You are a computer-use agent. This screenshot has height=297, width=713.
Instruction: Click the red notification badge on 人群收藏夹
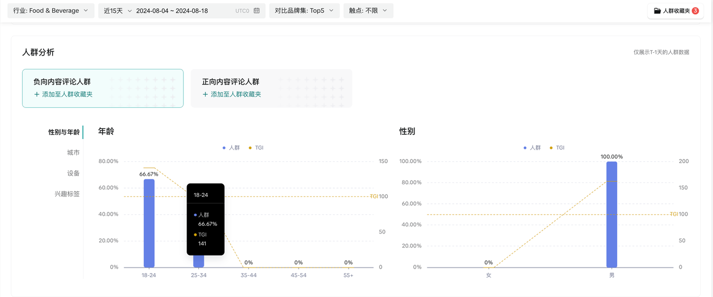click(695, 11)
